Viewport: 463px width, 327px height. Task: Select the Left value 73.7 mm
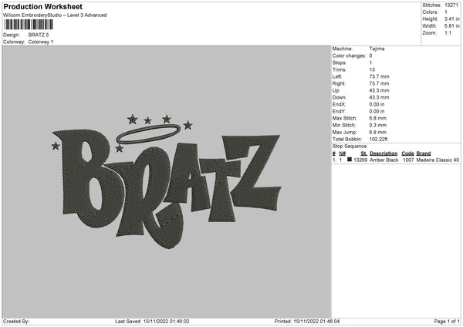coord(379,76)
